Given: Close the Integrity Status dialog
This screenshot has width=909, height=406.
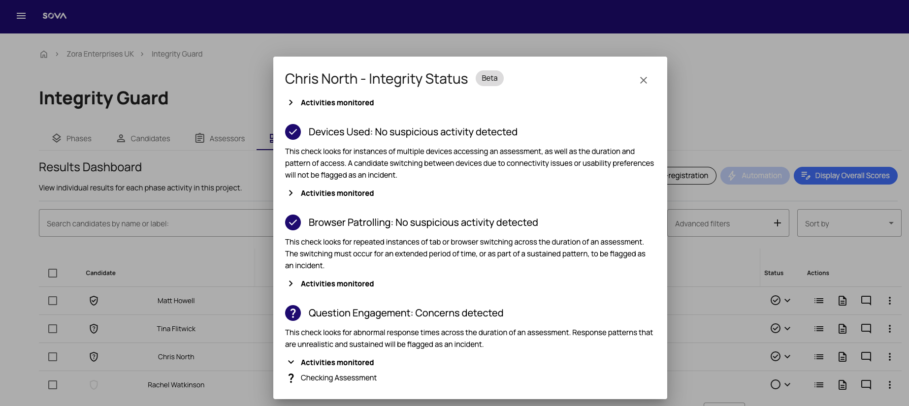Looking at the screenshot, I should [x=643, y=80].
